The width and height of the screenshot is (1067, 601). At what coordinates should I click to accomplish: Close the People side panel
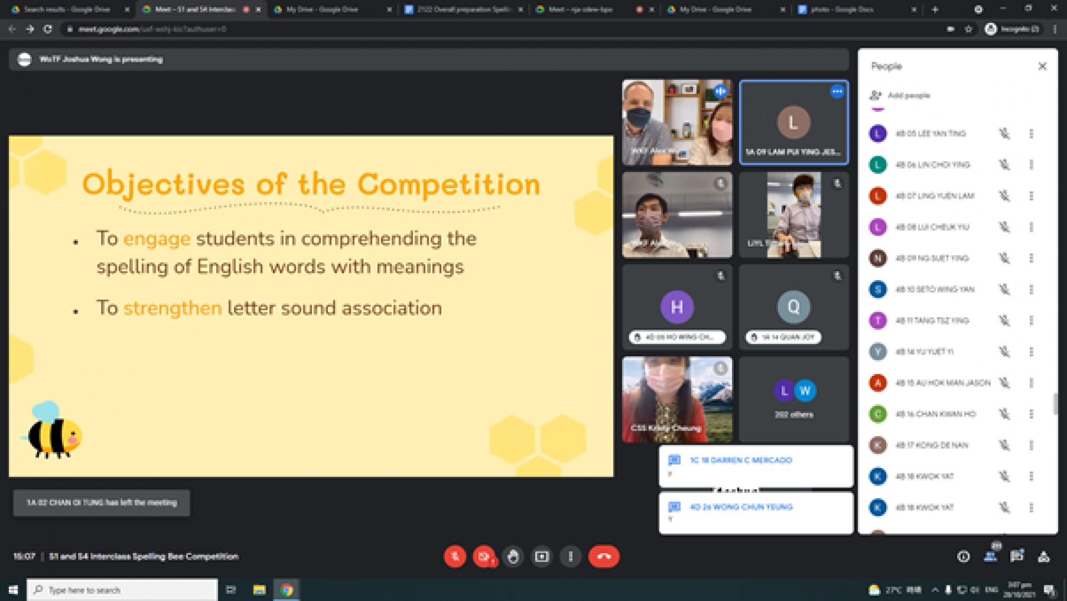[x=1043, y=66]
